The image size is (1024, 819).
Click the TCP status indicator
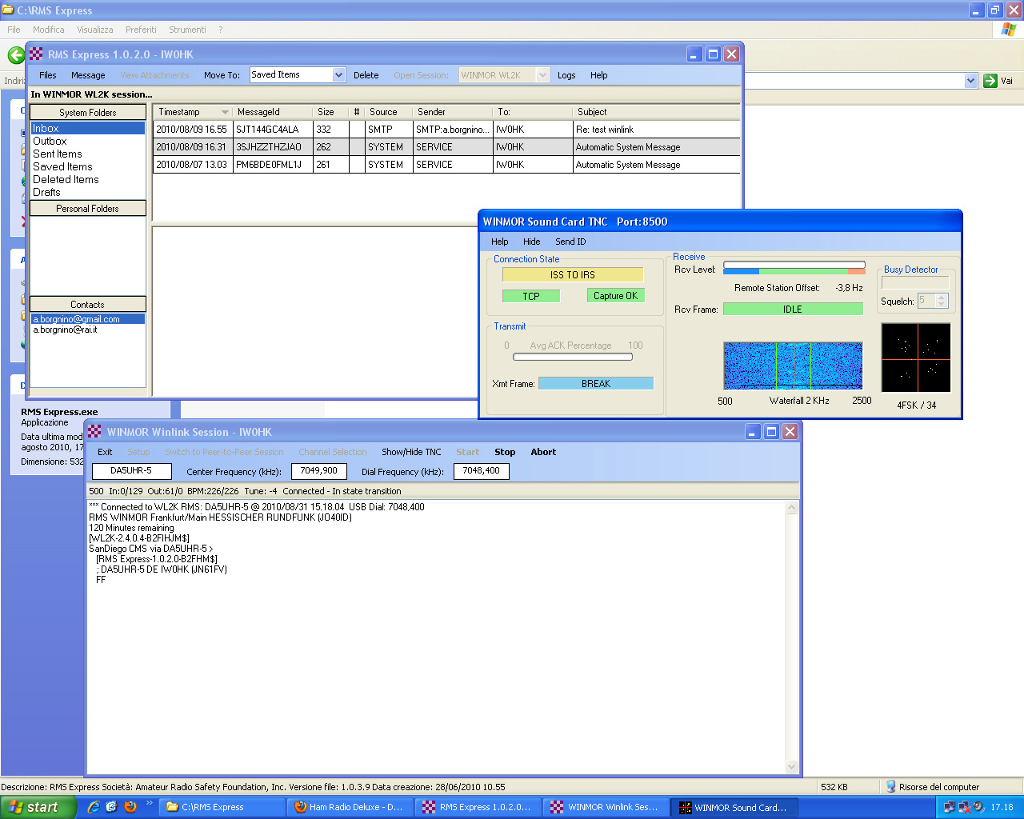tap(531, 296)
